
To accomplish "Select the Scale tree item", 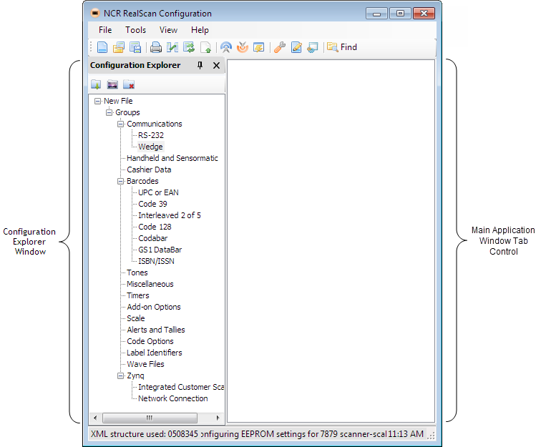I will (x=135, y=318).
